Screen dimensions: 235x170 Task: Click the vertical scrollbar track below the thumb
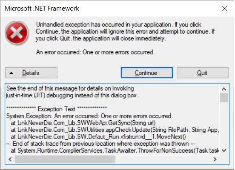224,125
